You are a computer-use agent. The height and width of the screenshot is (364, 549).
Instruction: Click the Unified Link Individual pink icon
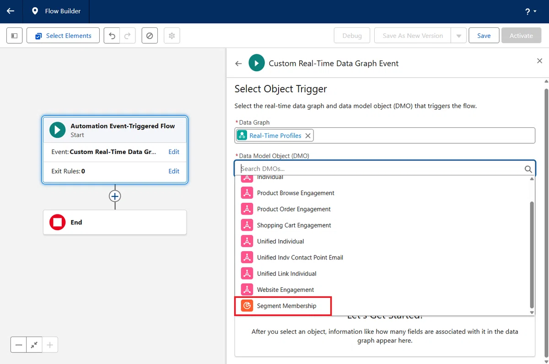tap(247, 274)
